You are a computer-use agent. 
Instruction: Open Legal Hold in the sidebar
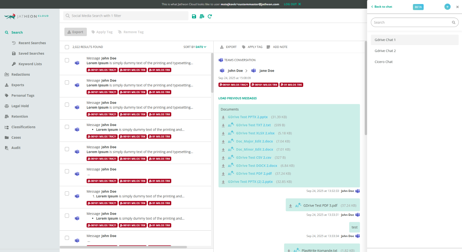(20, 106)
